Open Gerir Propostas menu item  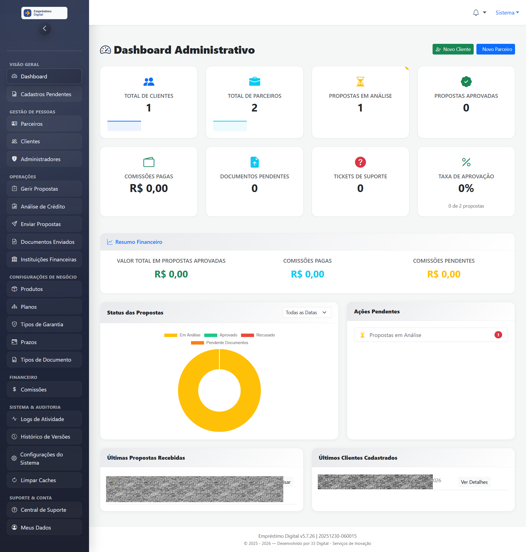point(44,189)
